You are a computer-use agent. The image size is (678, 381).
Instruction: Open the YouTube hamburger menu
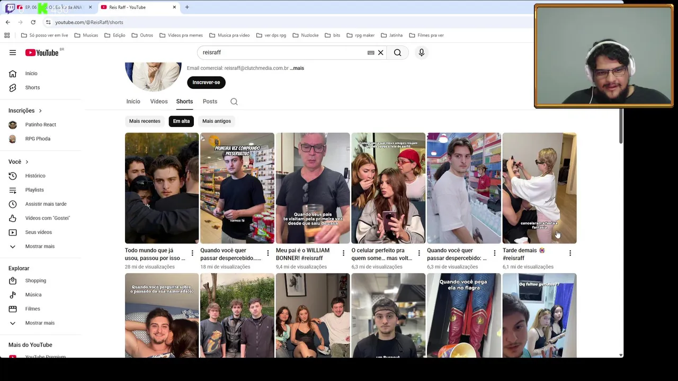13,52
